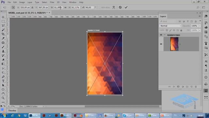Select the Brush tool

3,47
